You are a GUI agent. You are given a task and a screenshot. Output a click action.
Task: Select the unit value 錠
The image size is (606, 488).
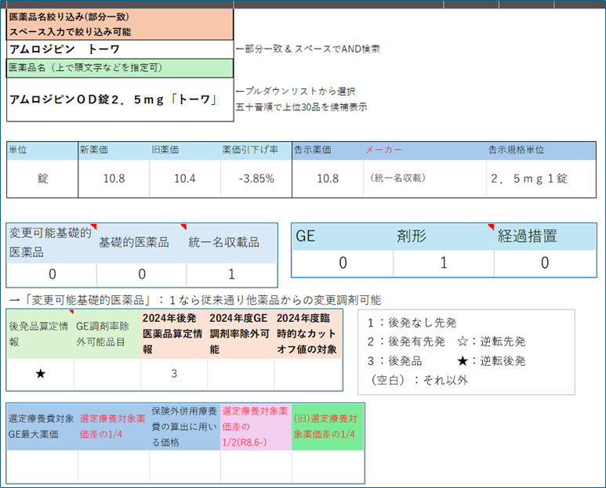pyautogui.click(x=42, y=179)
